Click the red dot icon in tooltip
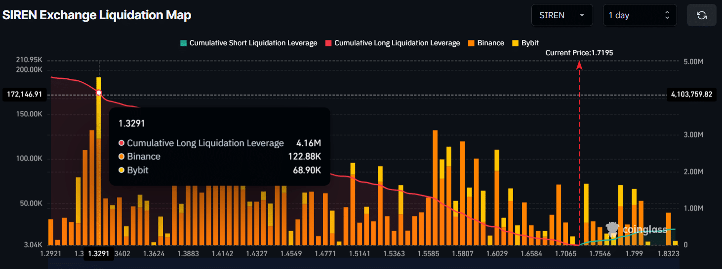 121,143
